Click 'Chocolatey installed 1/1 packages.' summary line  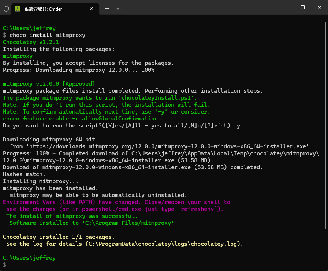click(x=59, y=237)
